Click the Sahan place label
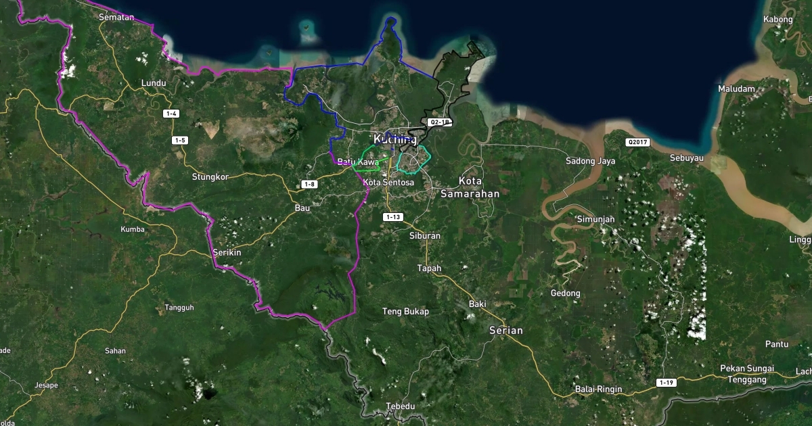Screen dimensions: 812x426 coord(115,351)
